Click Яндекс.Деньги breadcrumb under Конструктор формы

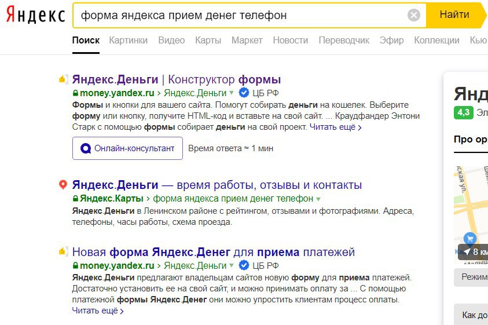pos(195,93)
